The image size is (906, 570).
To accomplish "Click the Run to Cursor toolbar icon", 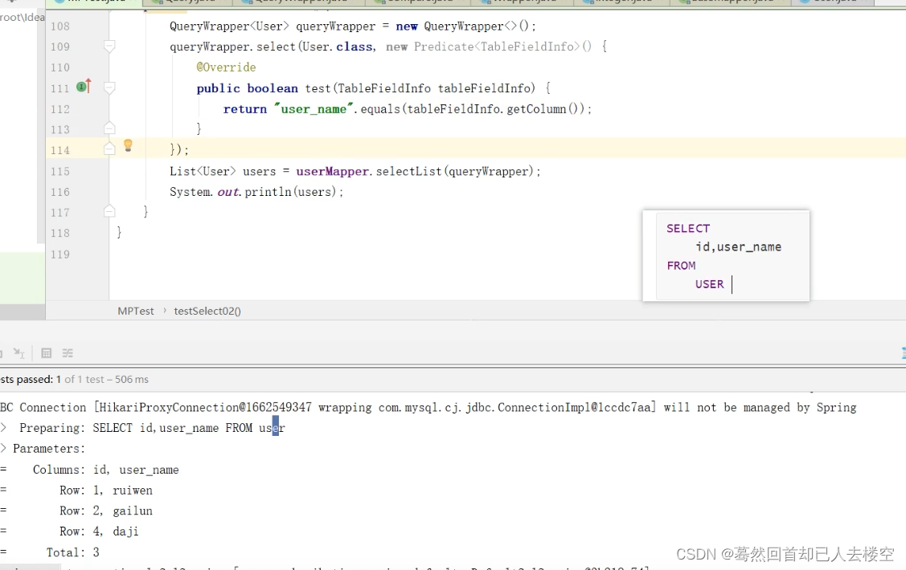I will [18, 353].
